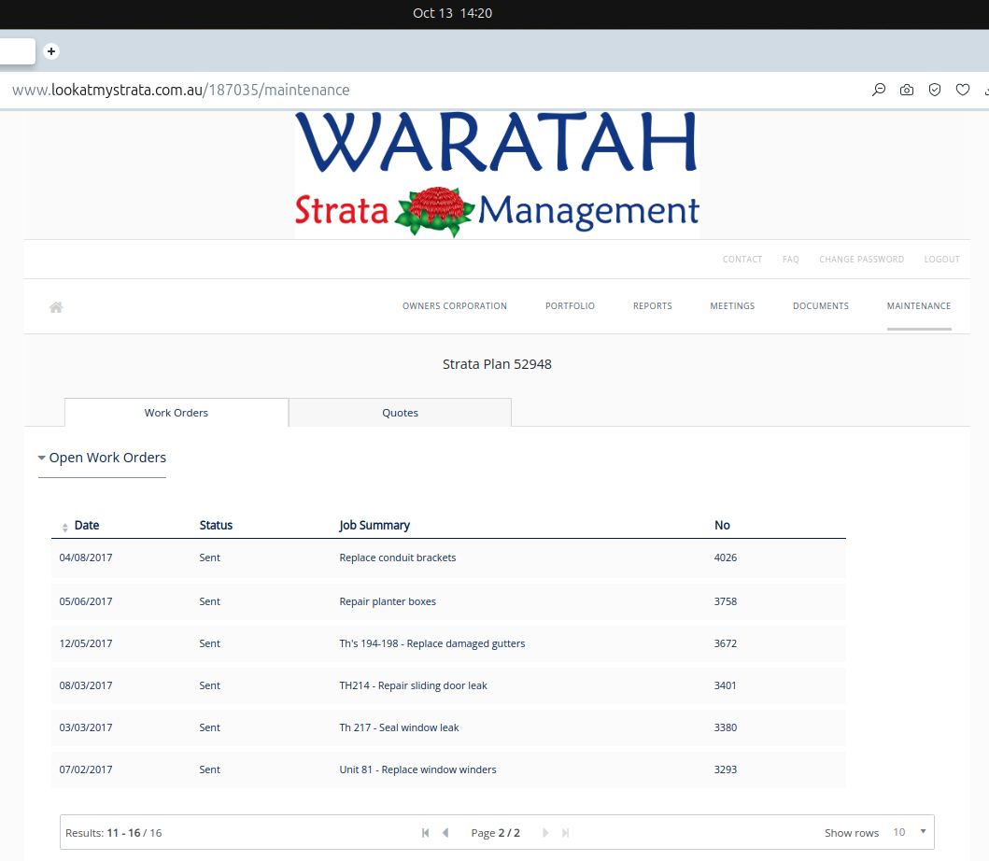Click Sent status for order 3293
The image size is (989, 861).
(209, 769)
